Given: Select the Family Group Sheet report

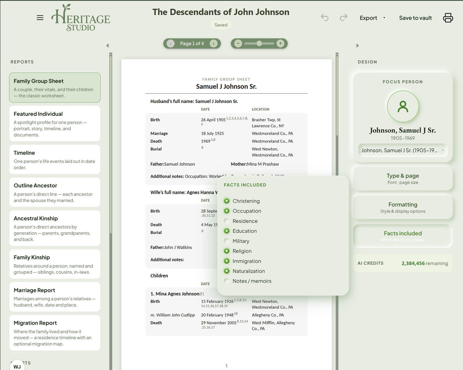Looking at the screenshot, I should tap(55, 88).
